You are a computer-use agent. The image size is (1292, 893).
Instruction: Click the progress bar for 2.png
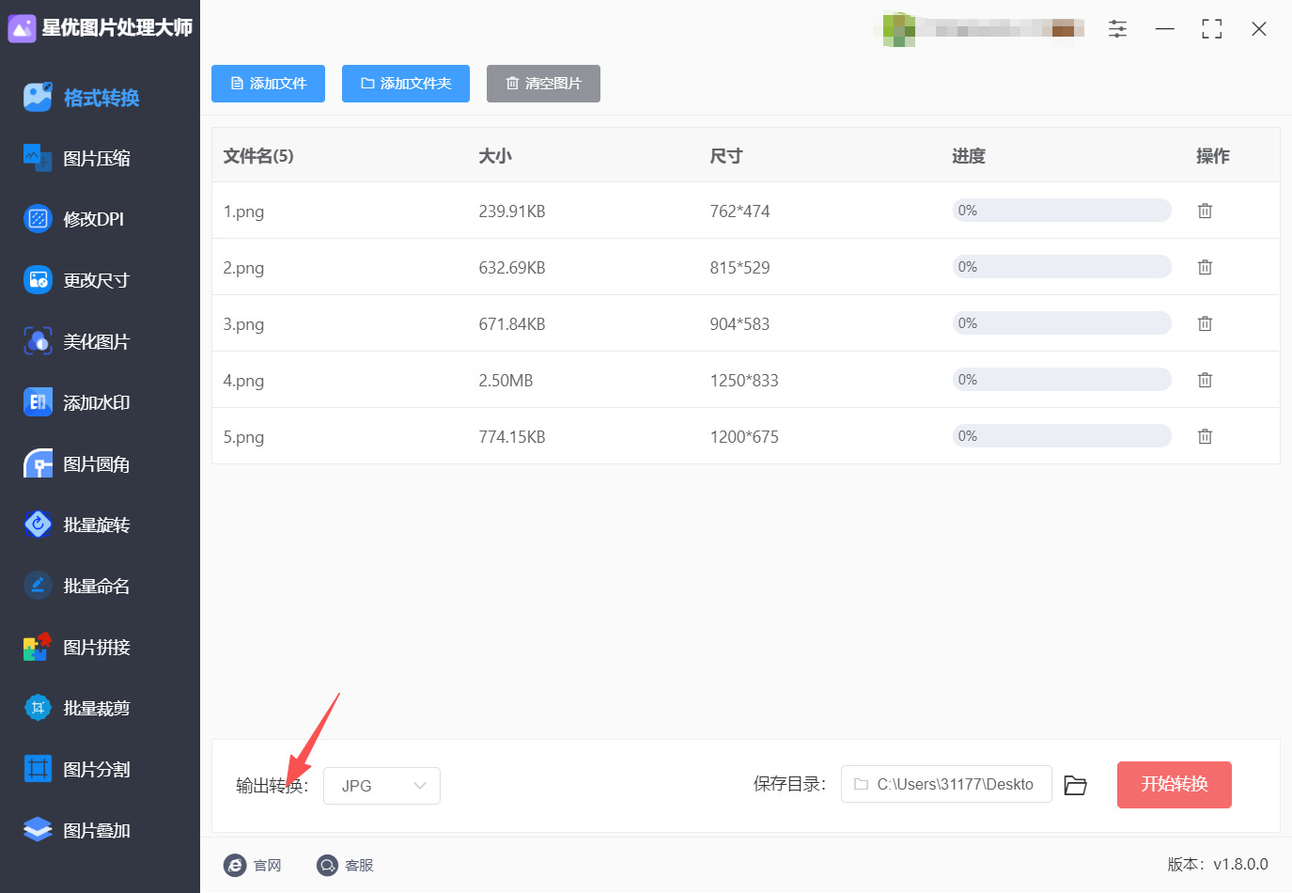pyautogui.click(x=1062, y=267)
